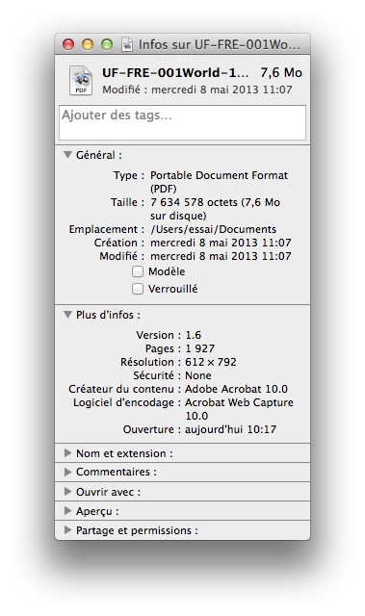Click the version value '1.6'
The height and width of the screenshot is (616, 365).
point(193,335)
